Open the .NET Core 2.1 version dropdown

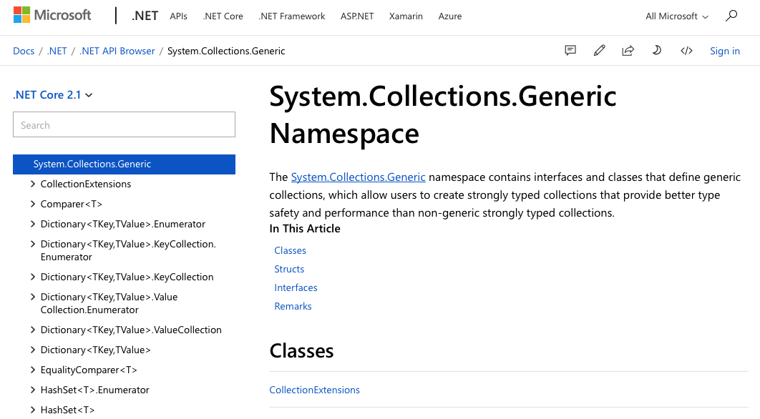point(53,95)
